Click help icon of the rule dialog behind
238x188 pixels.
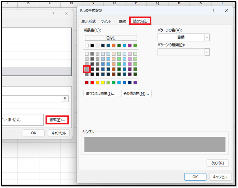53,14
